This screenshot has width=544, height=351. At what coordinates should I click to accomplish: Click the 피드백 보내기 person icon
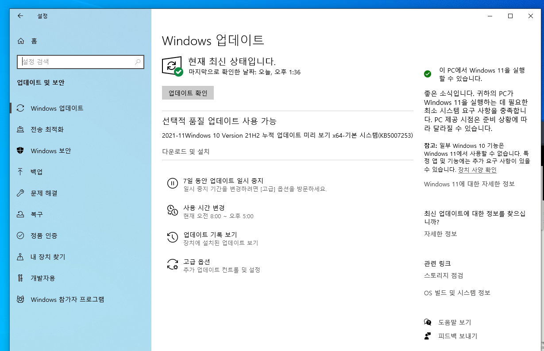pos(428,336)
